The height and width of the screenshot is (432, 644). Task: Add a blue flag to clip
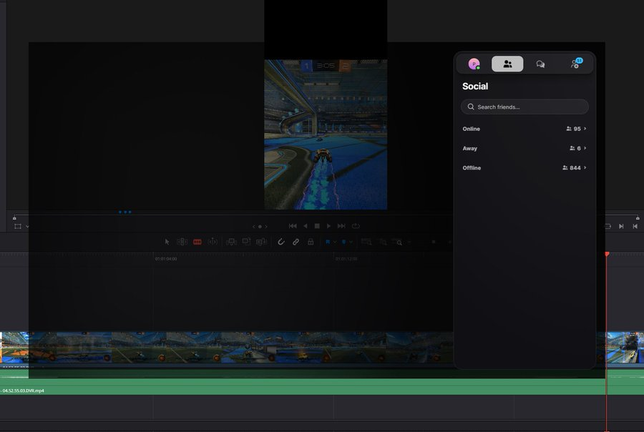pyautogui.click(x=328, y=242)
